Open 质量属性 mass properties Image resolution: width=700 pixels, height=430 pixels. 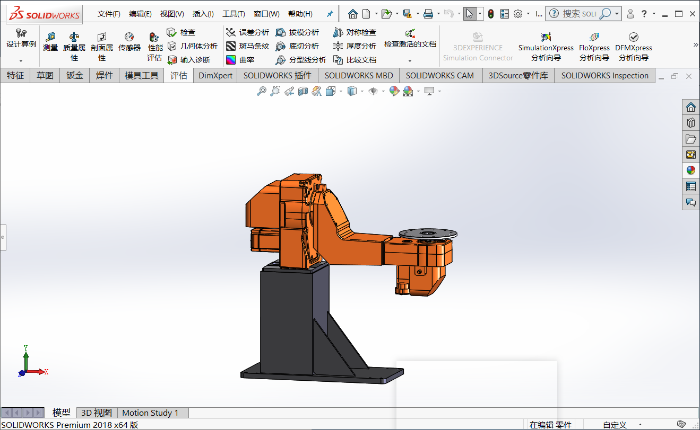tap(74, 42)
